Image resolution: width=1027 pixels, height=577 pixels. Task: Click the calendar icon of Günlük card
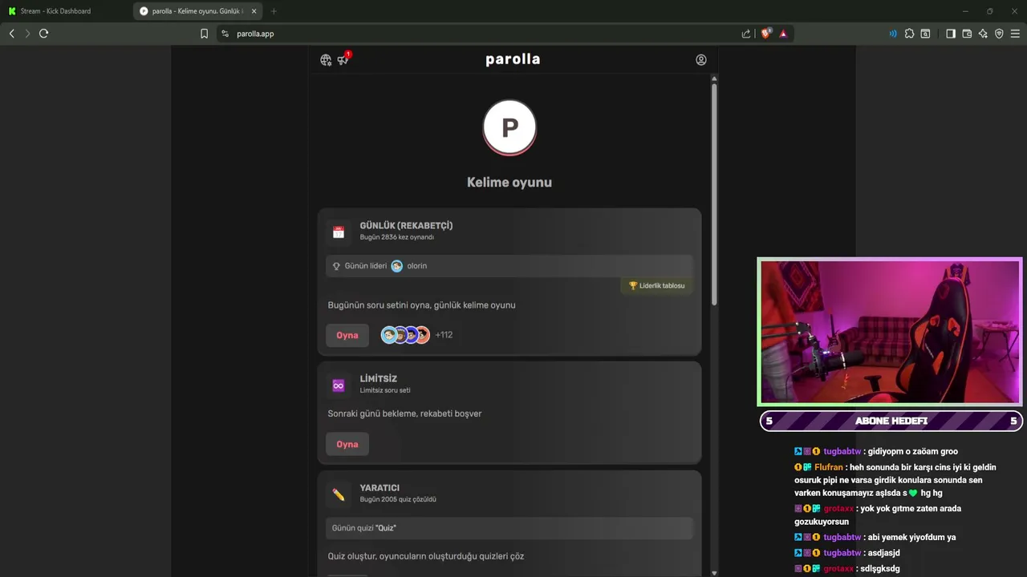pyautogui.click(x=339, y=232)
